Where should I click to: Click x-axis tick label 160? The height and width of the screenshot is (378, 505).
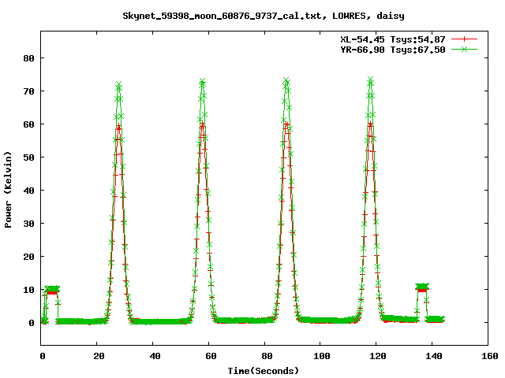tap(490, 356)
